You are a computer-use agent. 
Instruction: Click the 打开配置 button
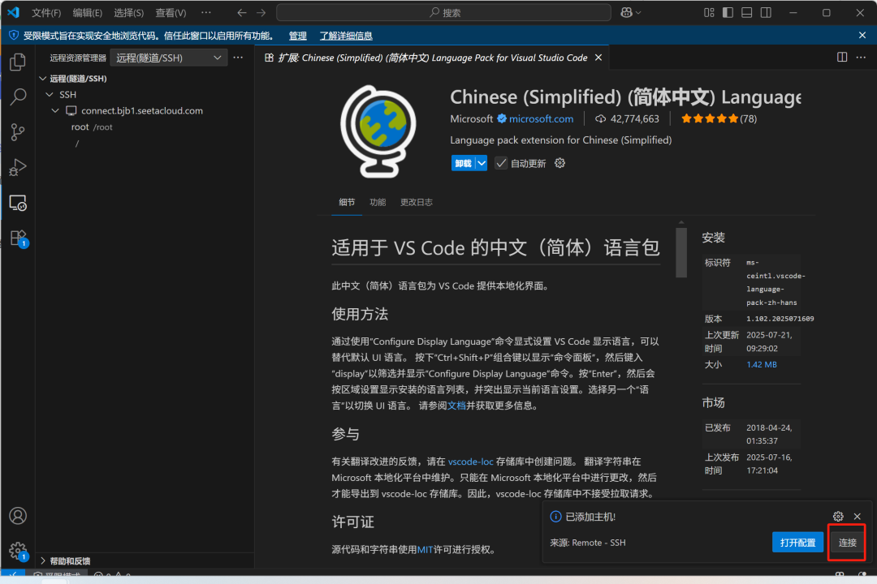pyautogui.click(x=797, y=542)
